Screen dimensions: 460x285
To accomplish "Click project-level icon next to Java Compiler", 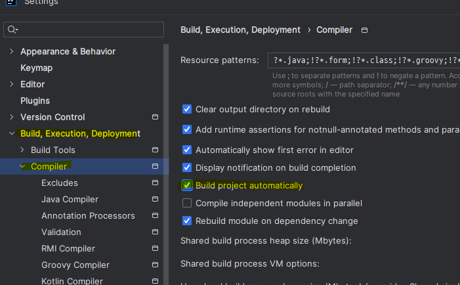I will (156, 200).
